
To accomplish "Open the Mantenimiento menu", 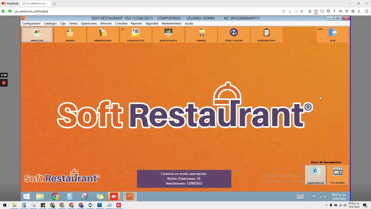I will pyautogui.click(x=171, y=24).
